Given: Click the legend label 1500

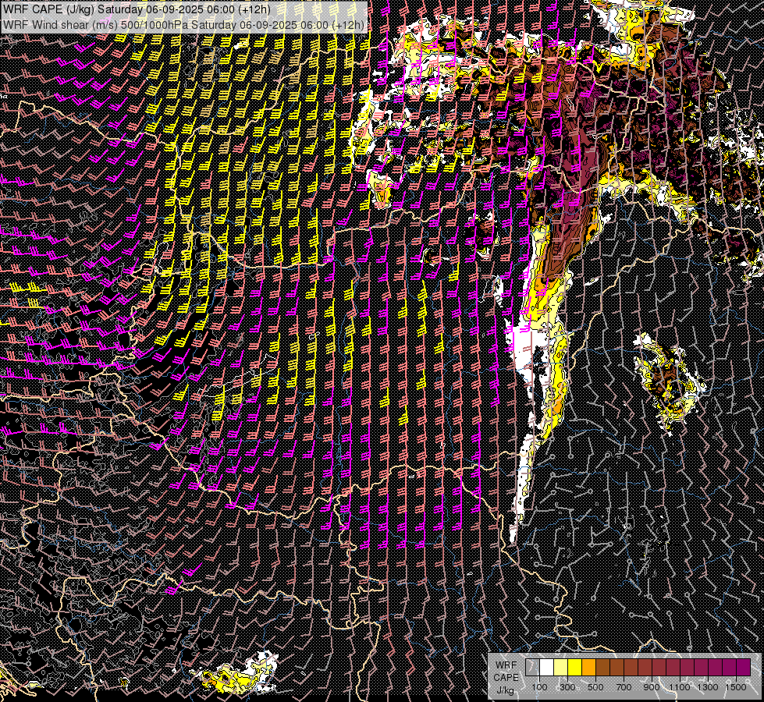Looking at the screenshot, I should pos(736,687).
